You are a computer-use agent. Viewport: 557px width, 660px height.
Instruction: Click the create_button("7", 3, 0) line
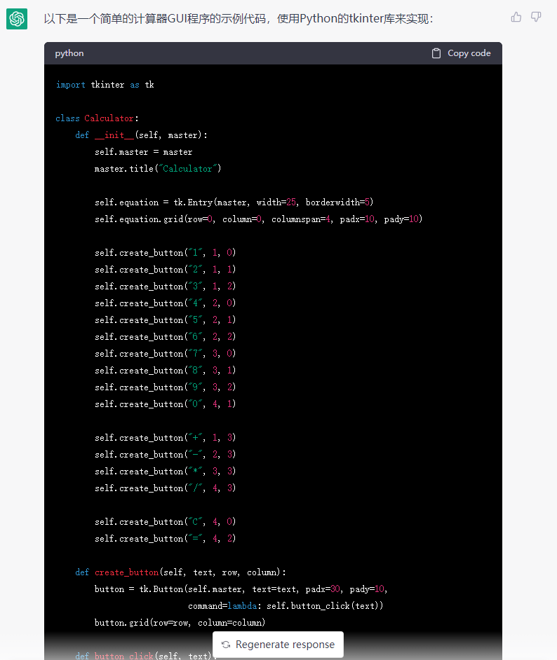pos(165,354)
